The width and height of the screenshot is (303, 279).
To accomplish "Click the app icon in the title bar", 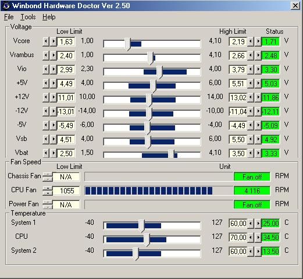I will coord(6,6).
